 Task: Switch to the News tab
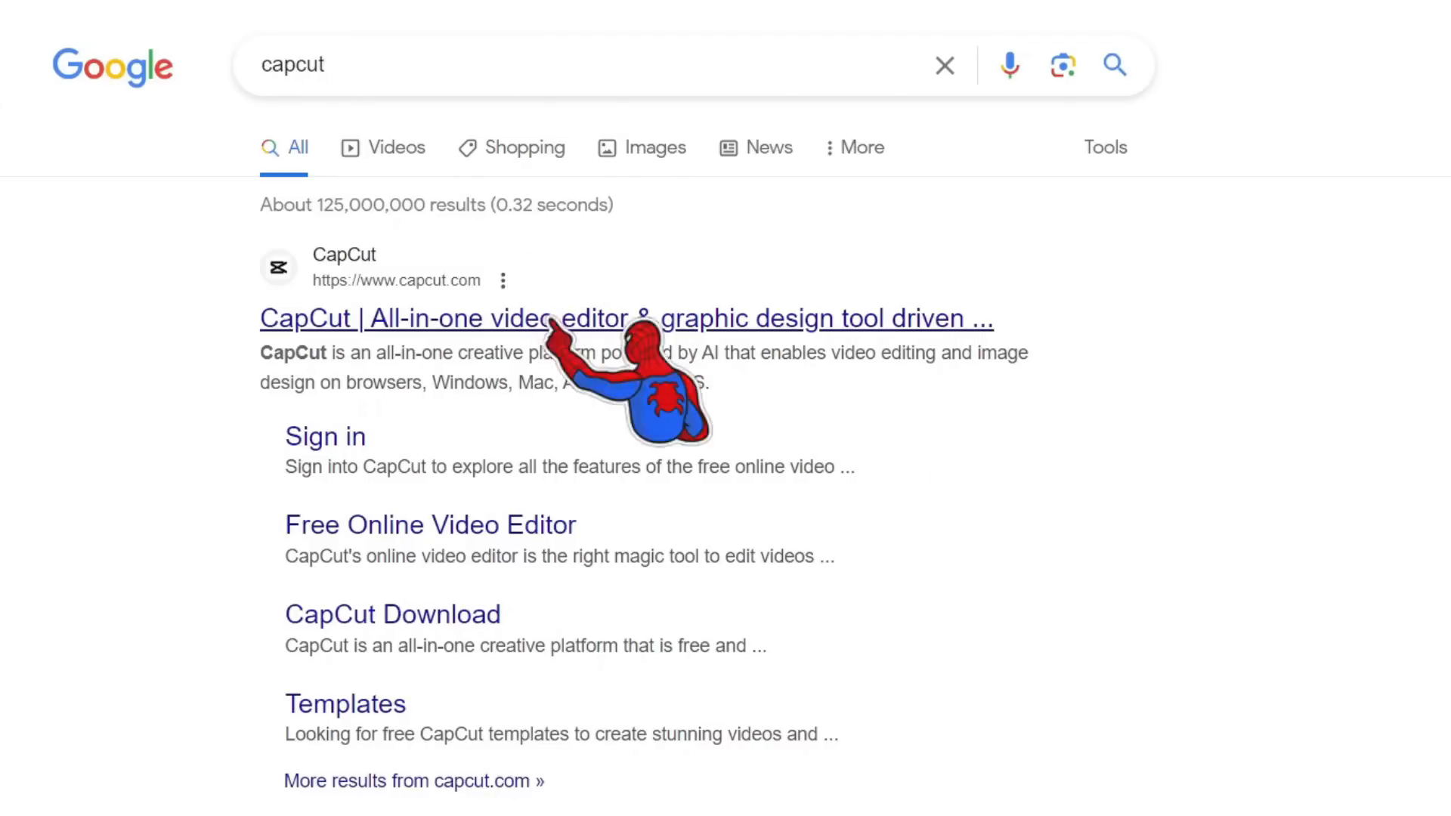click(x=756, y=147)
